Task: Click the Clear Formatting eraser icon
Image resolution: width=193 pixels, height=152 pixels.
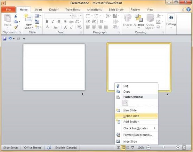Action: click(80, 27)
